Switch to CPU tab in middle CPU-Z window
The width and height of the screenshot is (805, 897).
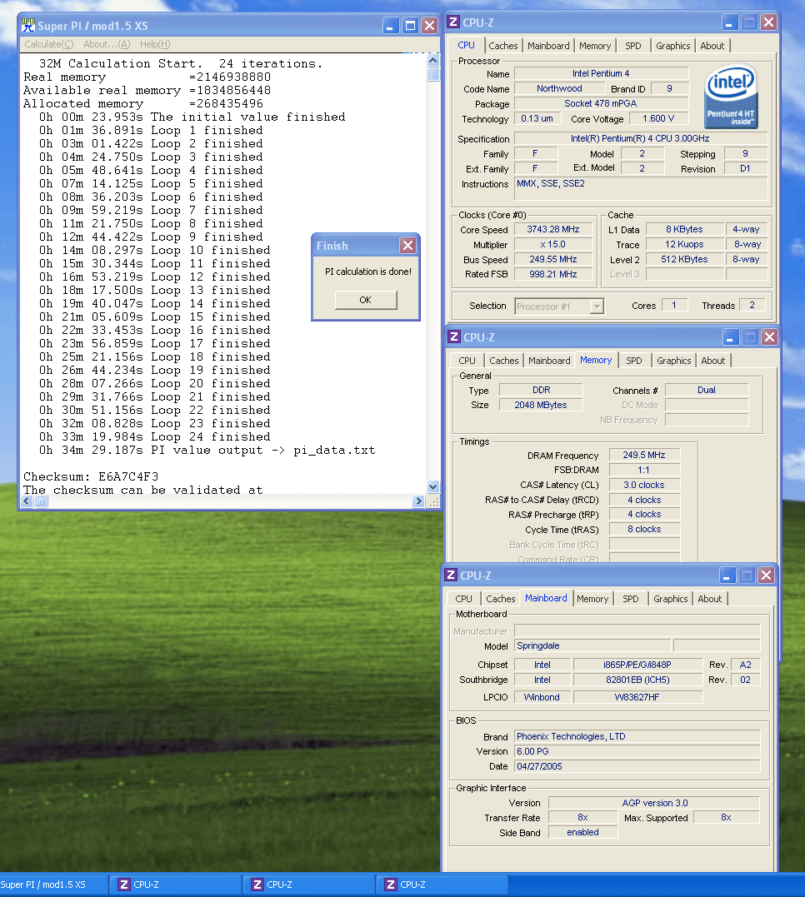point(467,361)
